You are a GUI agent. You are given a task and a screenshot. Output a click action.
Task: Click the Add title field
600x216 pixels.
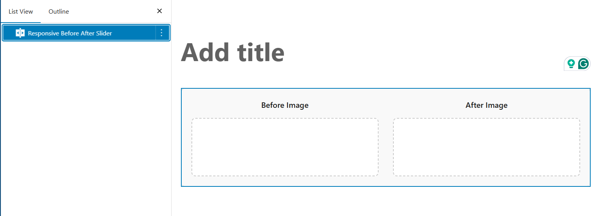click(x=233, y=53)
